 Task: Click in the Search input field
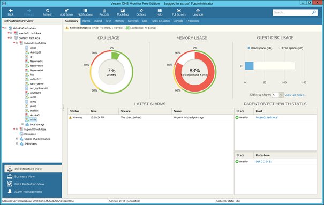pos(292,12)
